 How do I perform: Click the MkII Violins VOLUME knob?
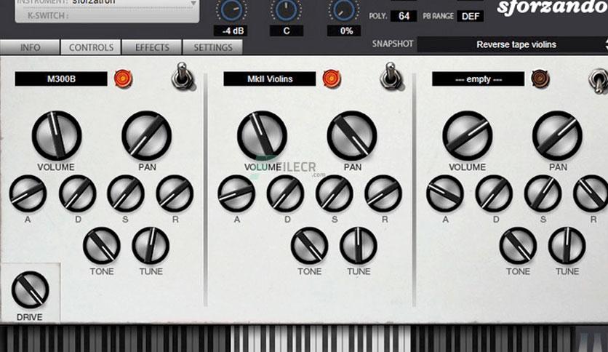(262, 136)
